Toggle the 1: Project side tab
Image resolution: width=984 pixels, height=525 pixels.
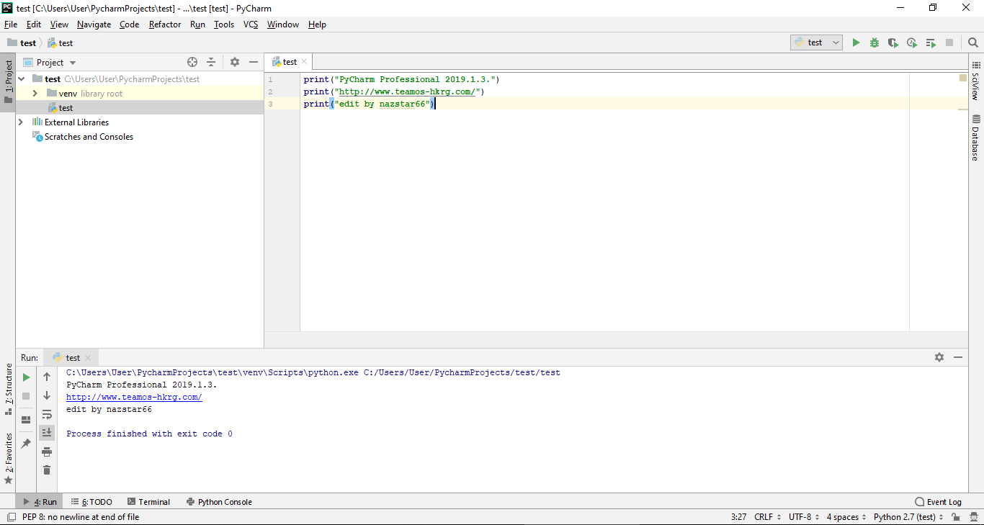point(8,81)
